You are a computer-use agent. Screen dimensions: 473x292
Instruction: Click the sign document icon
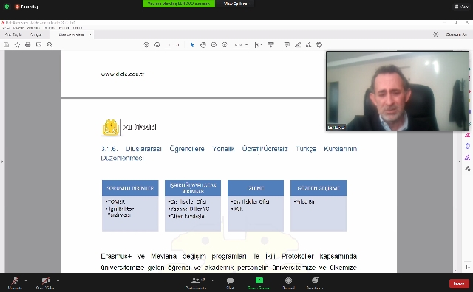(x=308, y=45)
